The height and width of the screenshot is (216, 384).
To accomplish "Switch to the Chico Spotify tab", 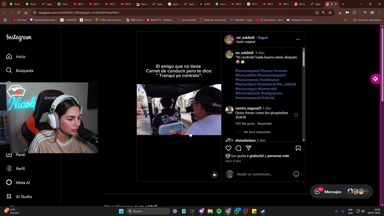I will (63, 4).
